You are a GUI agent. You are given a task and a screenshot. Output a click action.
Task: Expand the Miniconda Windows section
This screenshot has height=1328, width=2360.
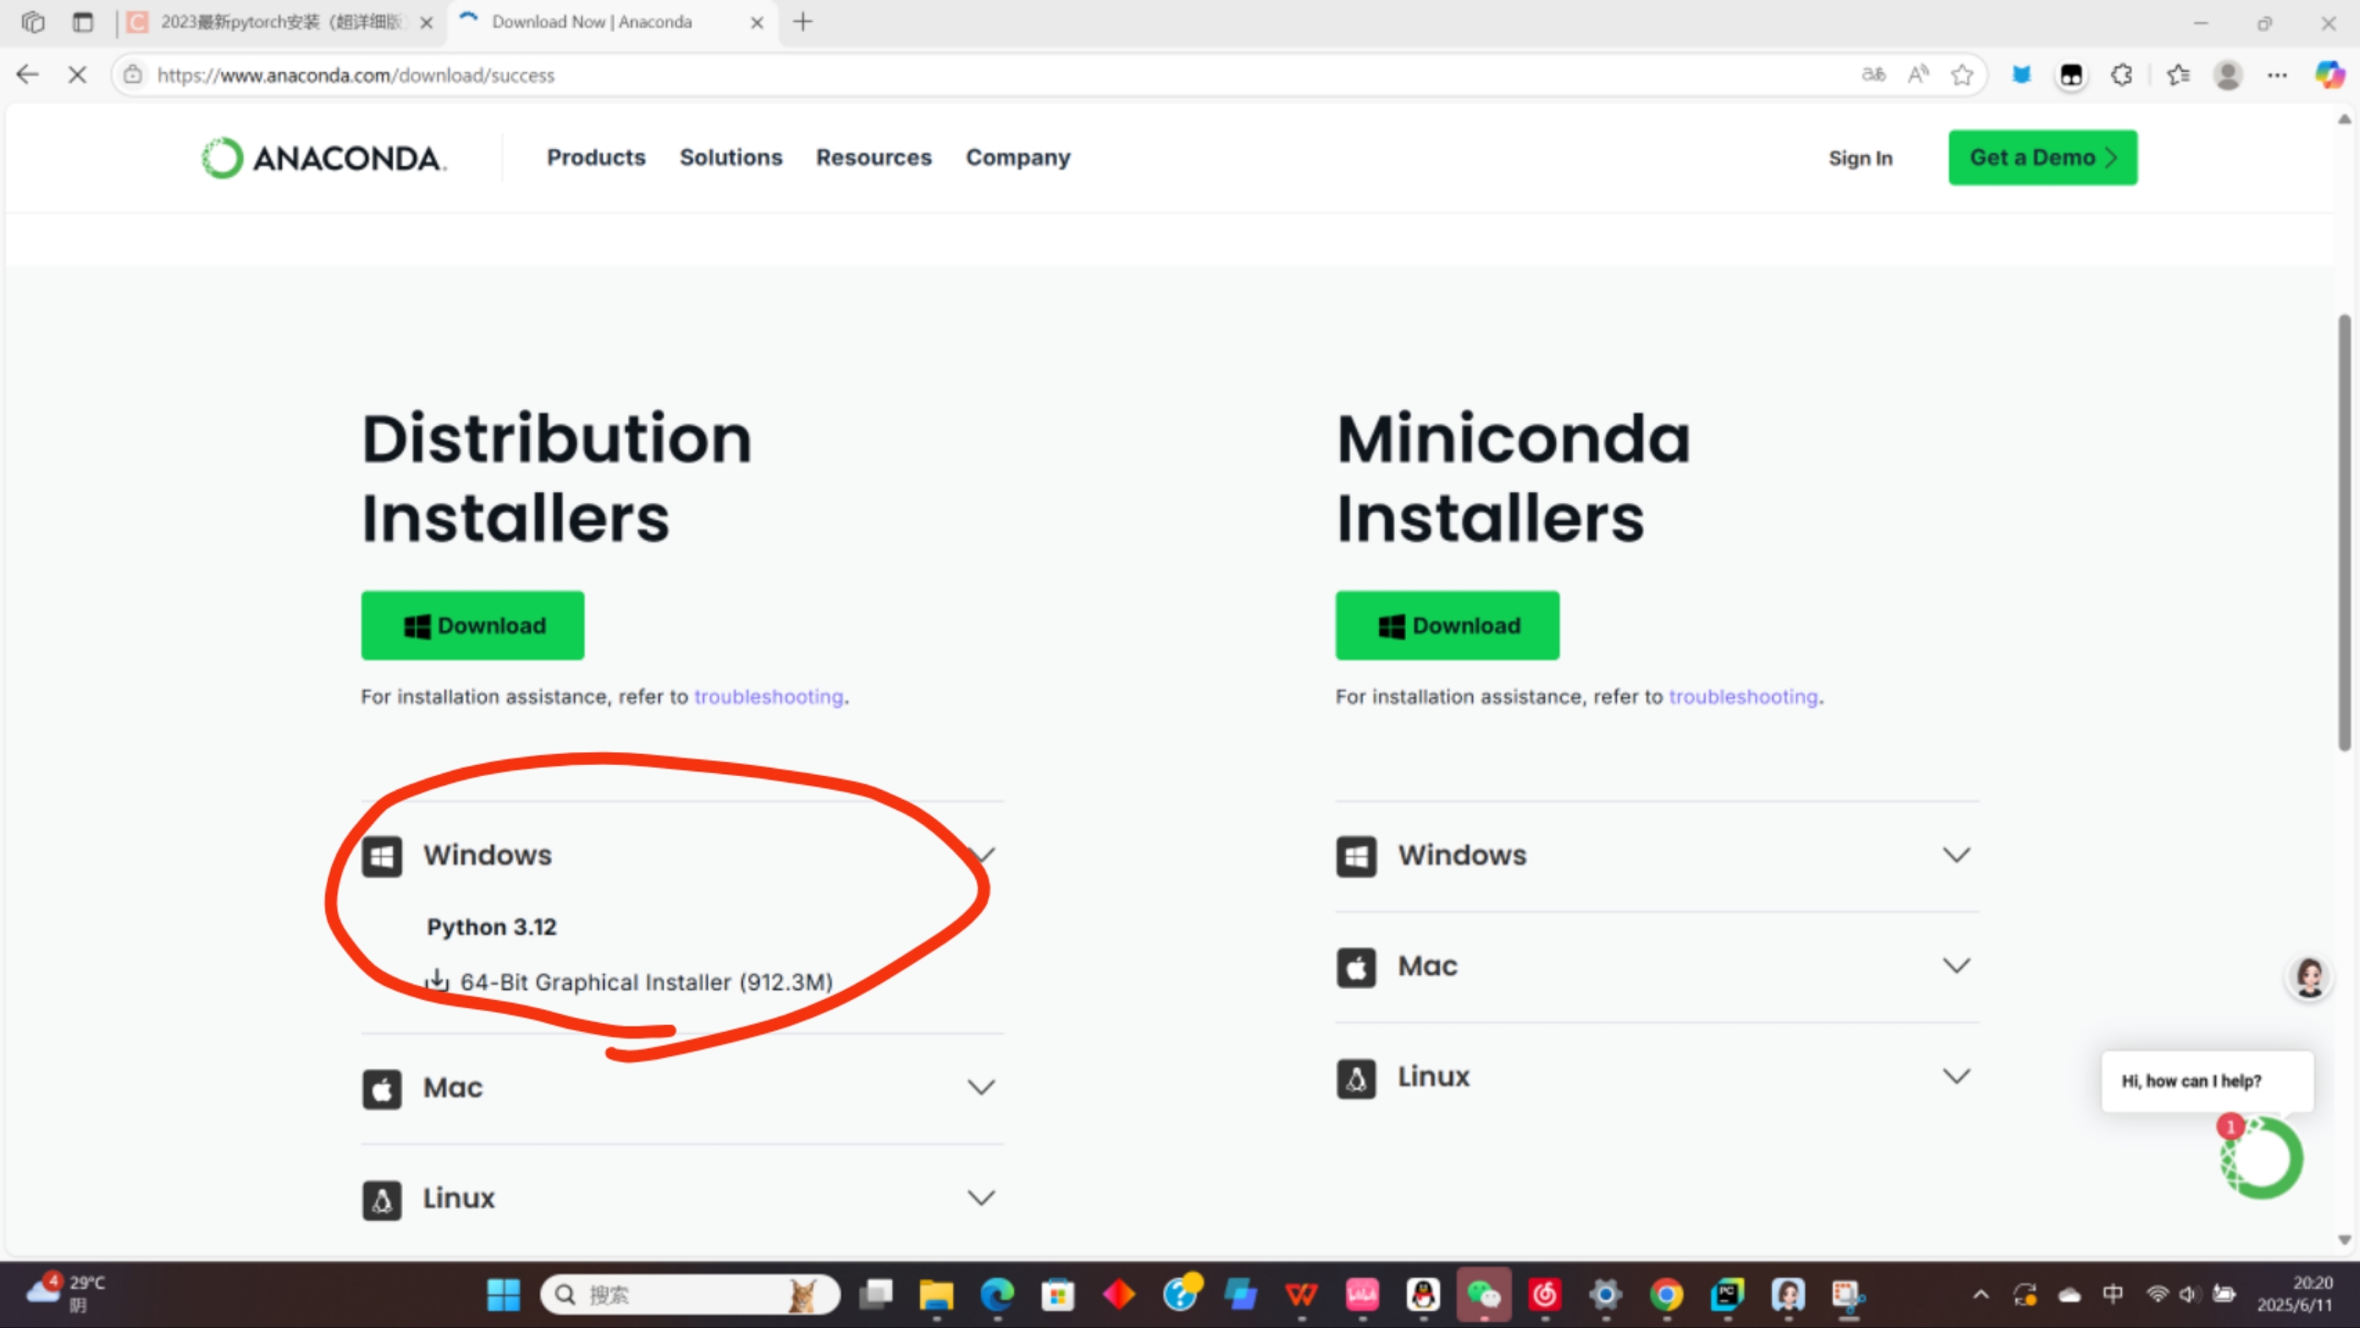[1657, 855]
